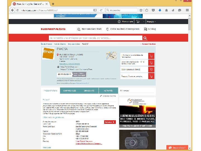201x151 pixels.
Task: Click the Marques section heading
Action: (x=47, y=148)
